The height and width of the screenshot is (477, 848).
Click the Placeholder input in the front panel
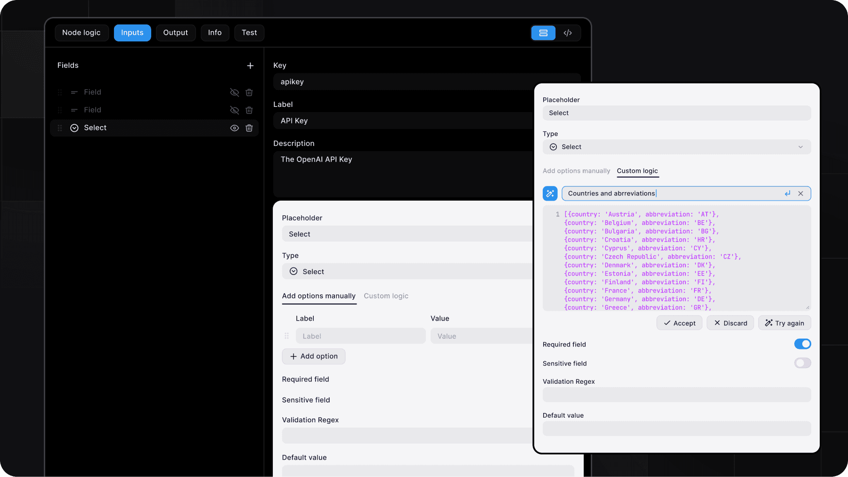(677, 113)
